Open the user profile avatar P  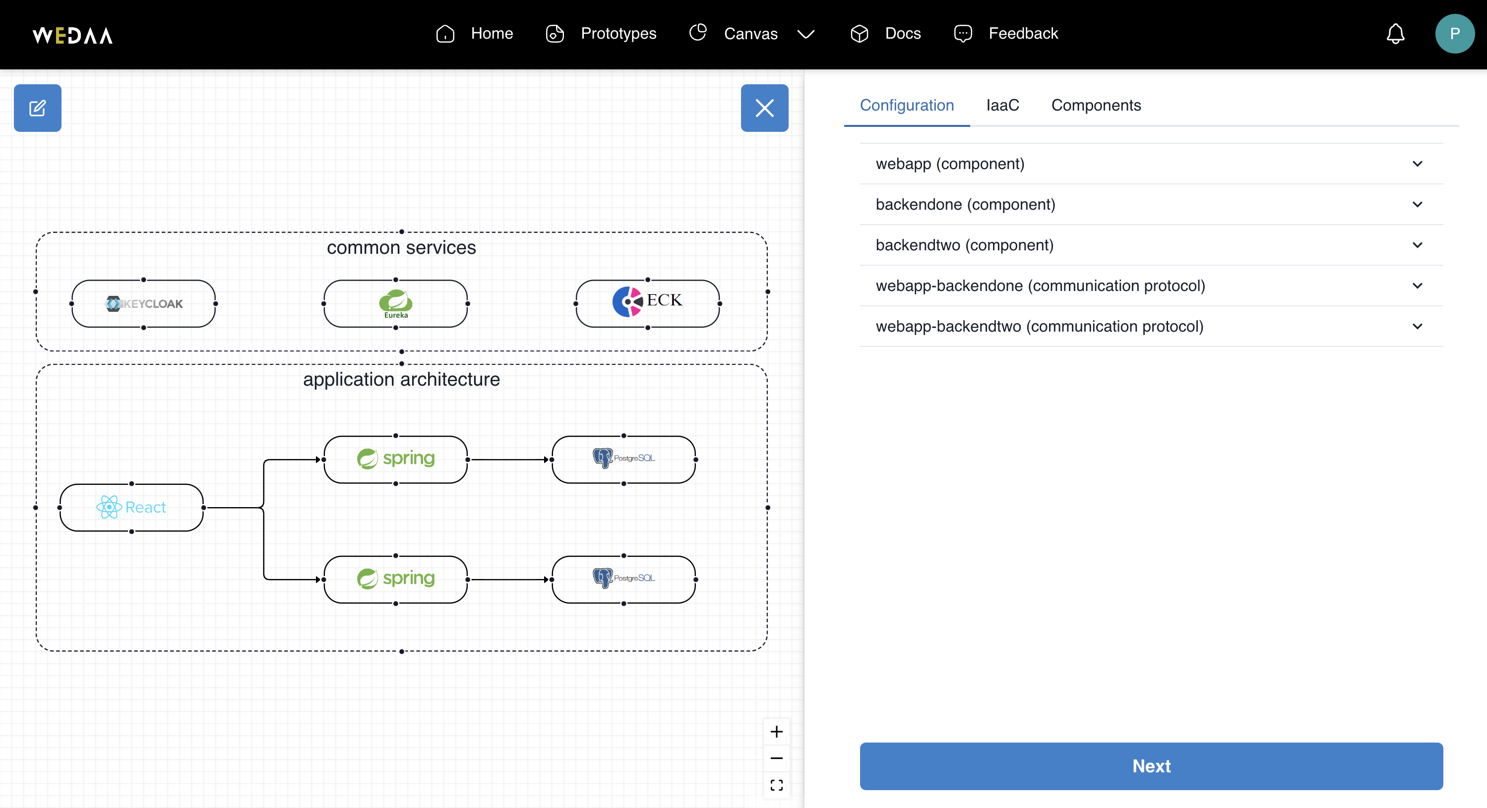click(1455, 33)
